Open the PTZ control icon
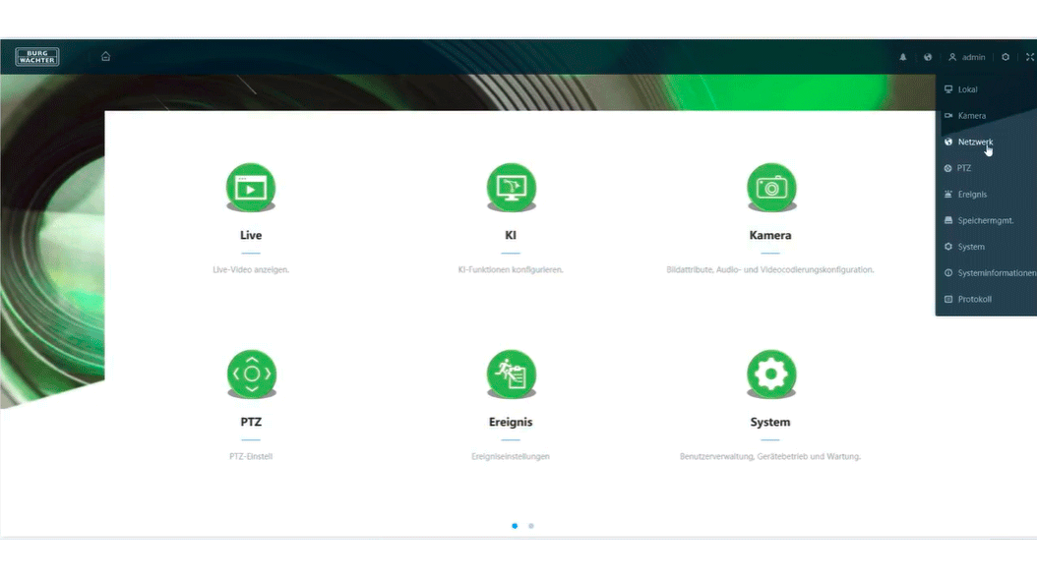The height and width of the screenshot is (575, 1037). click(251, 374)
